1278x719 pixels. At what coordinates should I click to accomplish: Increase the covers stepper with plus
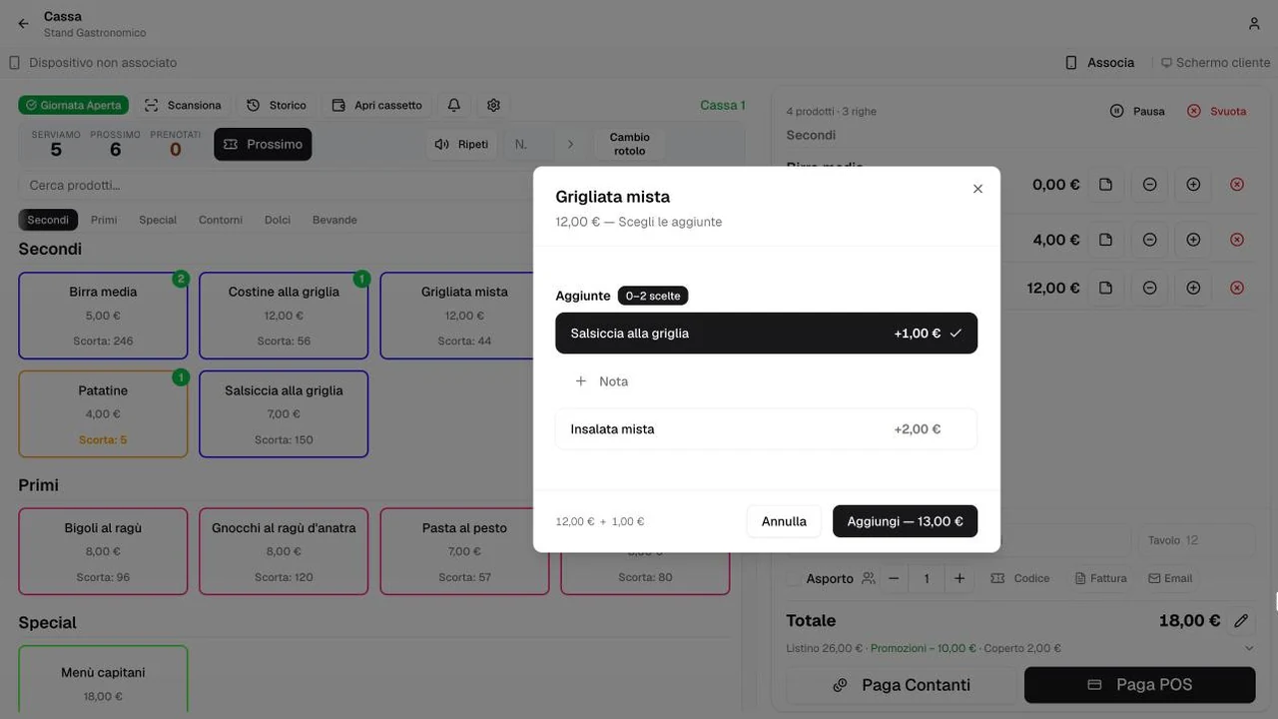(x=959, y=578)
